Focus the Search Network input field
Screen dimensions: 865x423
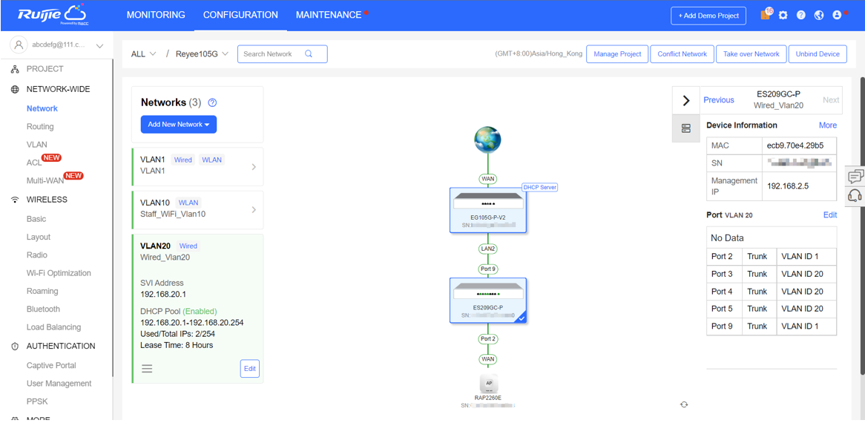[283, 54]
